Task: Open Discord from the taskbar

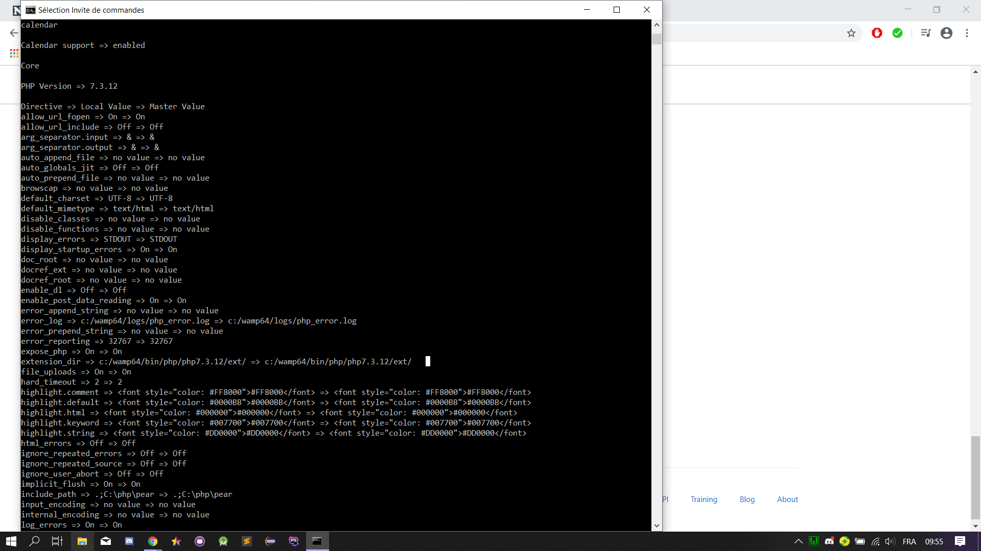Action: point(129,541)
